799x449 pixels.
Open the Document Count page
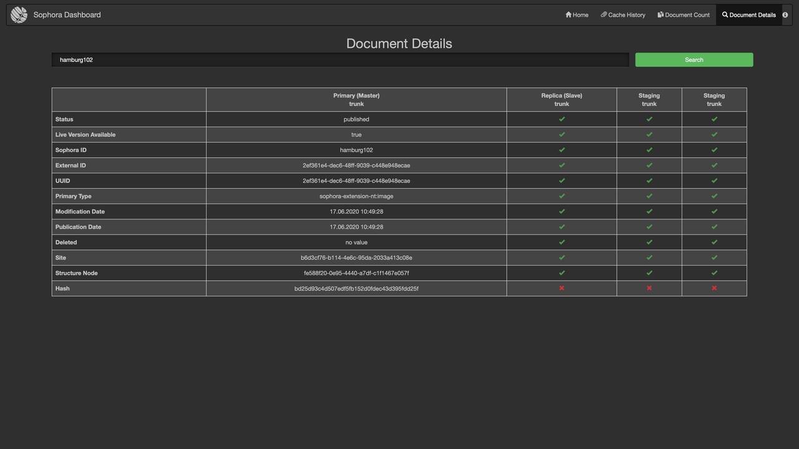click(683, 14)
